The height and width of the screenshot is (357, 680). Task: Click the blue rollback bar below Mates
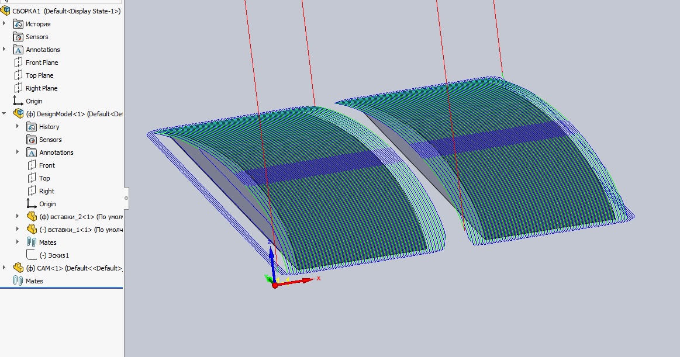61,287
